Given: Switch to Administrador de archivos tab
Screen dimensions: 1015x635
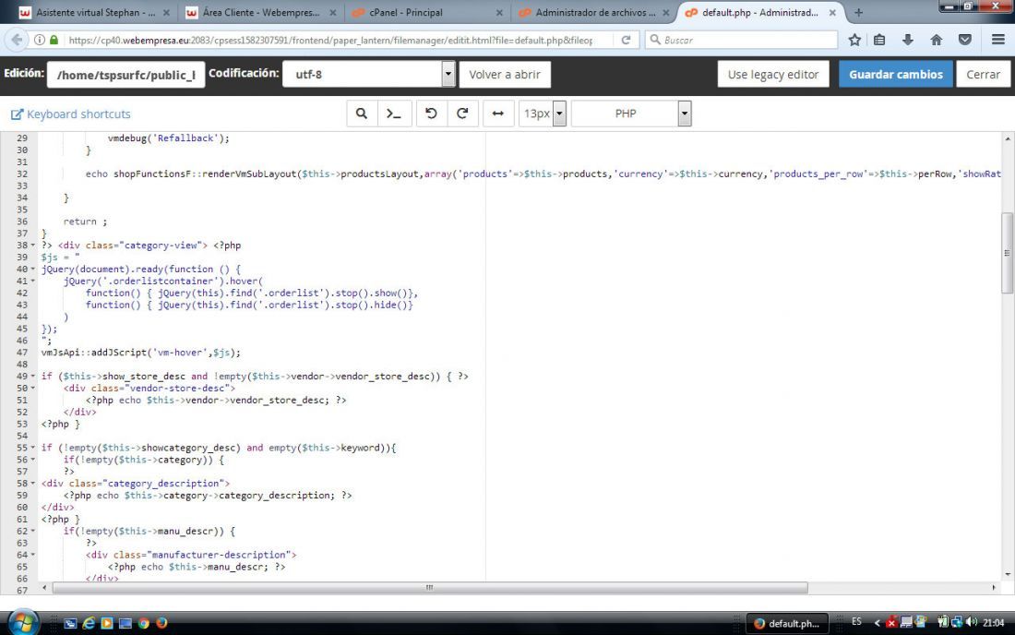Looking at the screenshot, I should [x=593, y=12].
